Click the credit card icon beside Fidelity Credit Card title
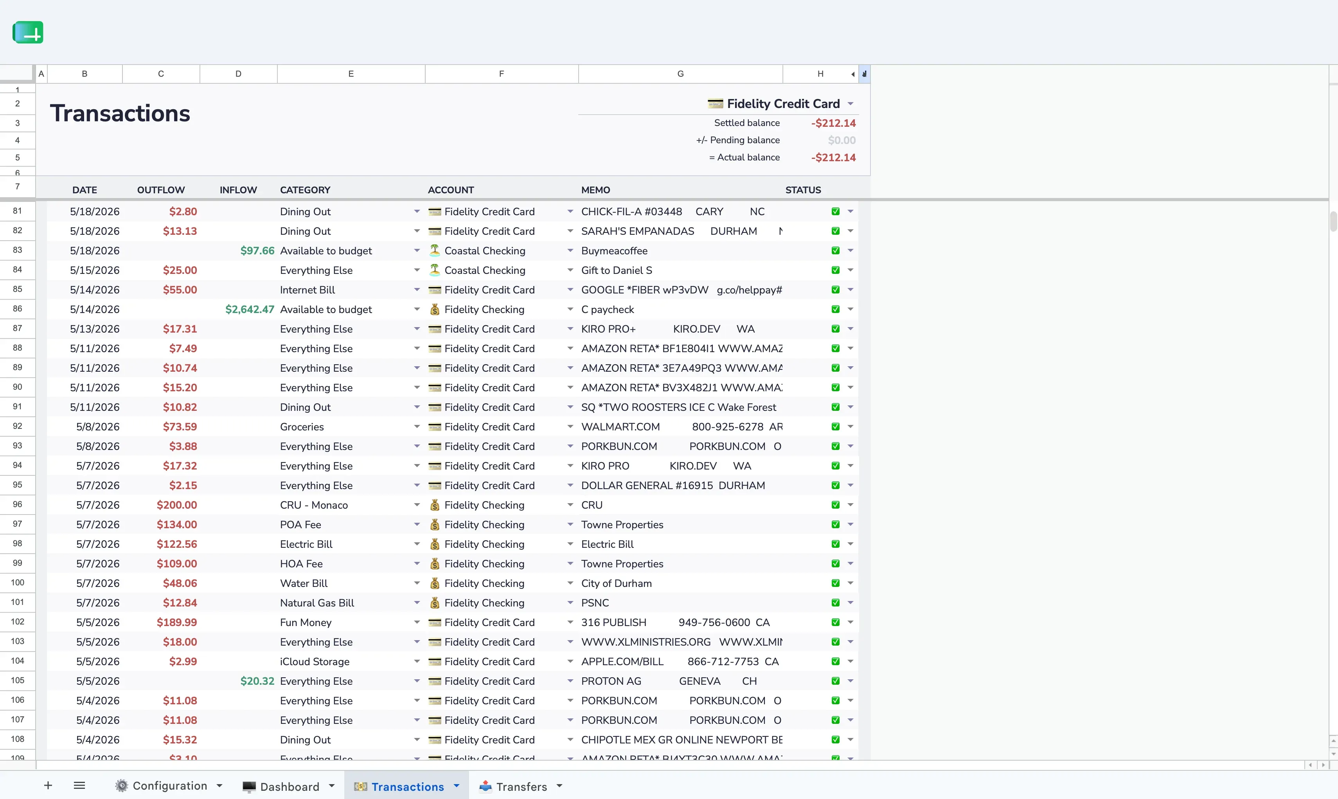The height and width of the screenshot is (799, 1338). [715, 103]
